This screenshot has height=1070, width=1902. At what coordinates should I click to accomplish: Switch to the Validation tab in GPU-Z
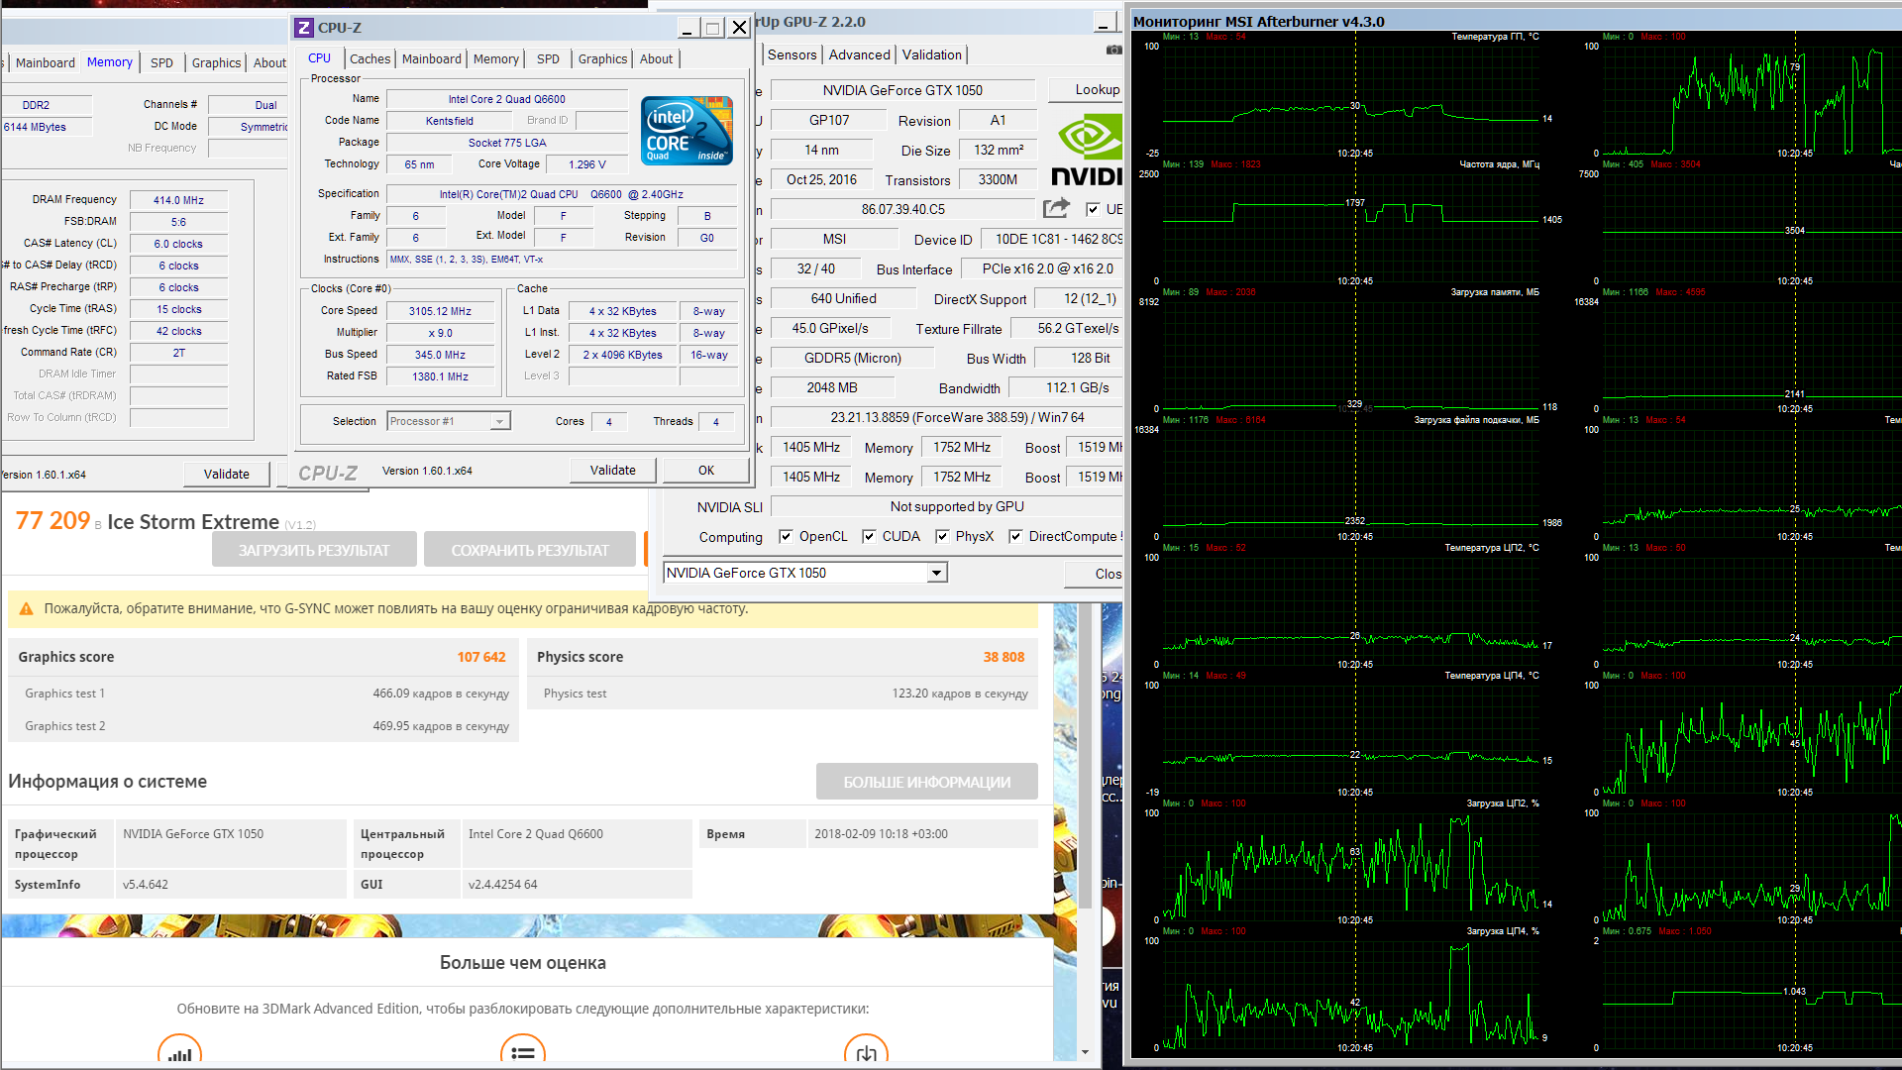931,55
